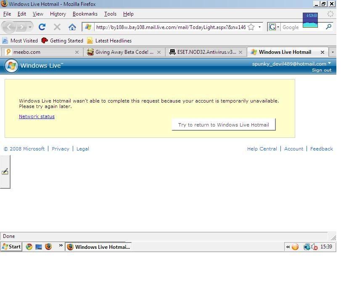
Task: Open the Network status link
Action: pos(37,116)
